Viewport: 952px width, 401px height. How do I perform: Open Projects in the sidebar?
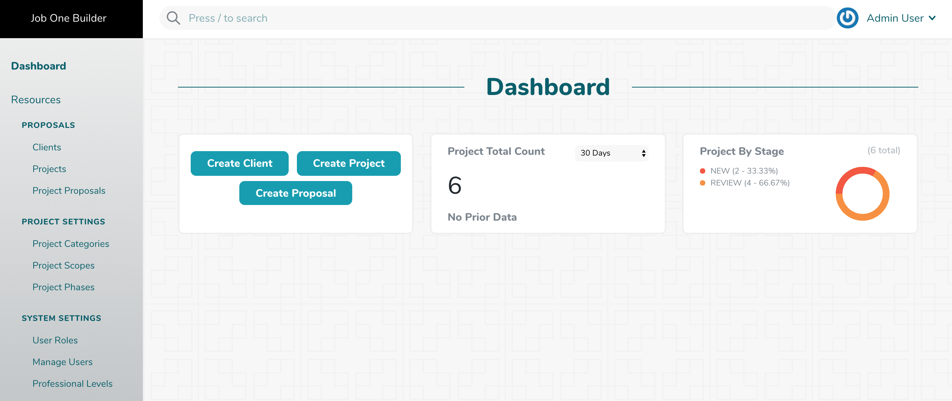(x=49, y=169)
